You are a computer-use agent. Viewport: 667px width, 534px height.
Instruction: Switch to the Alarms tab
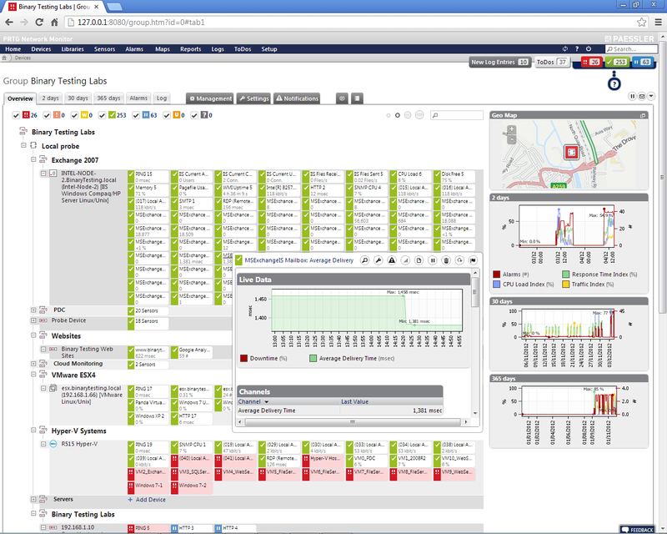(138, 98)
